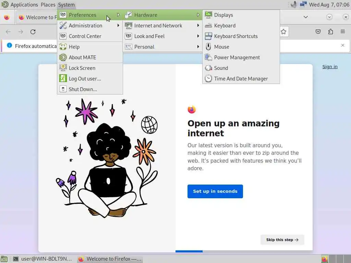Click the show desktop icon in bottom panel
Screen dimensions: 351x263
click(4, 259)
